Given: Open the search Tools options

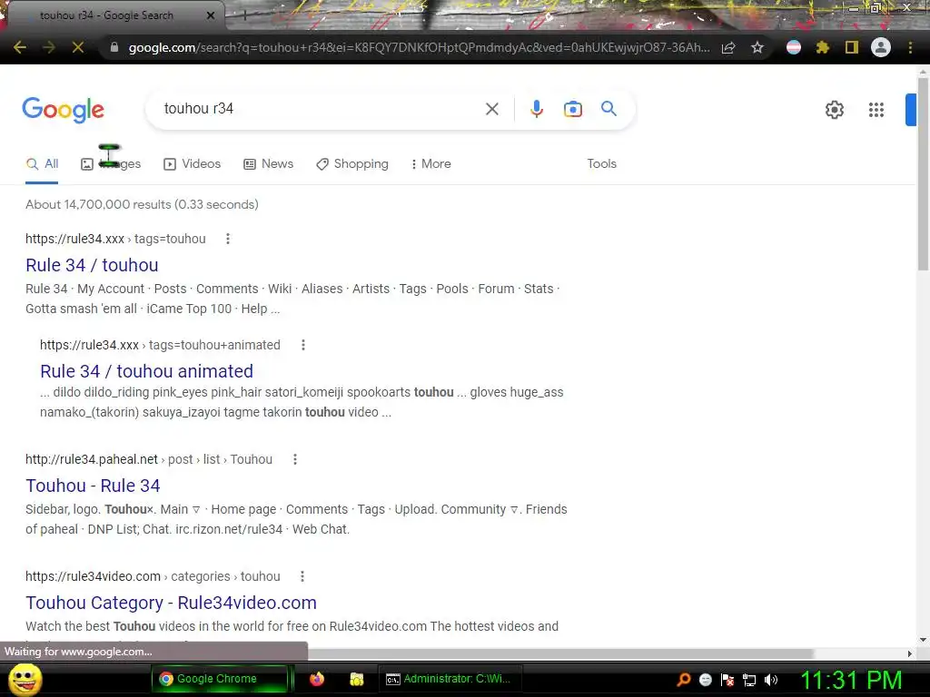Looking at the screenshot, I should coord(602,163).
